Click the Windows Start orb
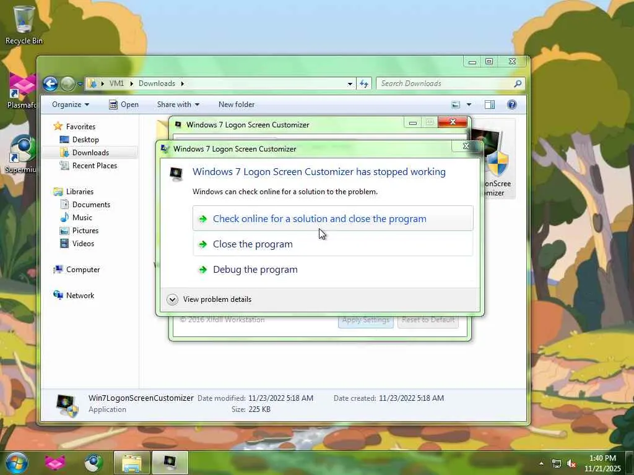634x475 pixels. tap(16, 463)
